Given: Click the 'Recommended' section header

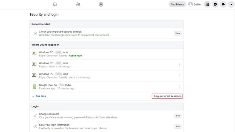Looking at the screenshot, I should tap(40, 24).
